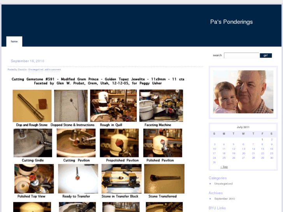Open the Dop and Rough Stone thumbnail
283x212 pixels.
click(32, 106)
